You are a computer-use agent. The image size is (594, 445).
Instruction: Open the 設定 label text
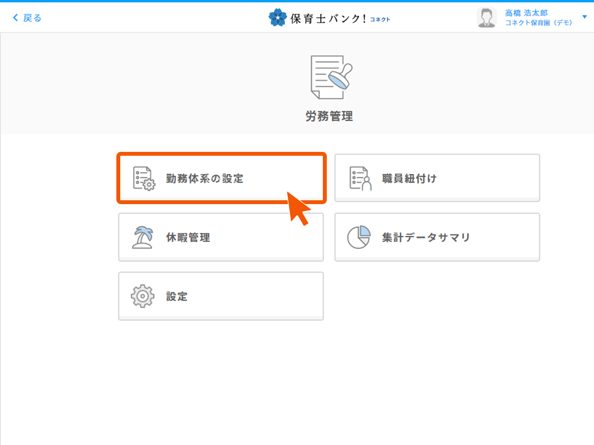click(176, 297)
